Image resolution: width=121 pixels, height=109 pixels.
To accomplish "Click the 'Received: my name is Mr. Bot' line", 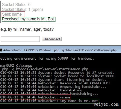I will coord(28,19).
